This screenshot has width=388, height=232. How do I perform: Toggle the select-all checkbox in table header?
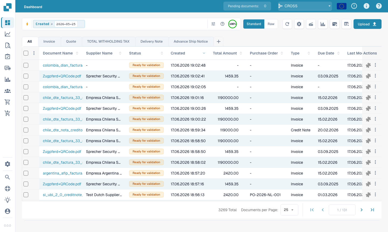26,53
